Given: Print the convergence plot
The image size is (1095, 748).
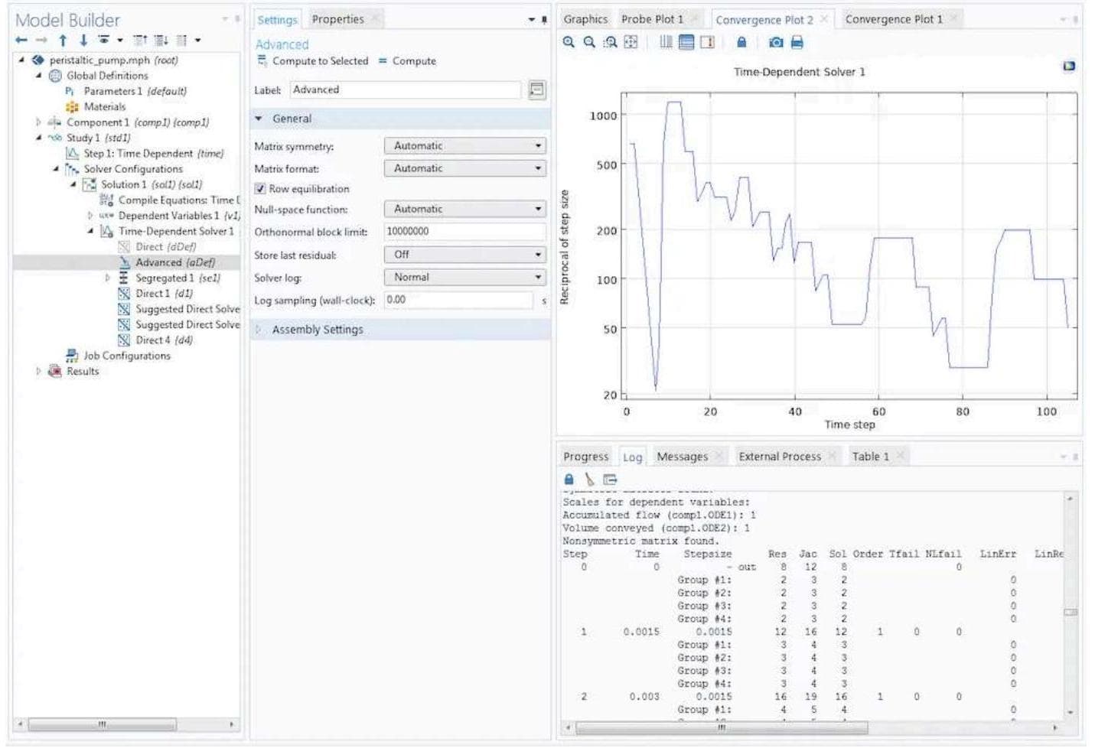Looking at the screenshot, I should [797, 43].
